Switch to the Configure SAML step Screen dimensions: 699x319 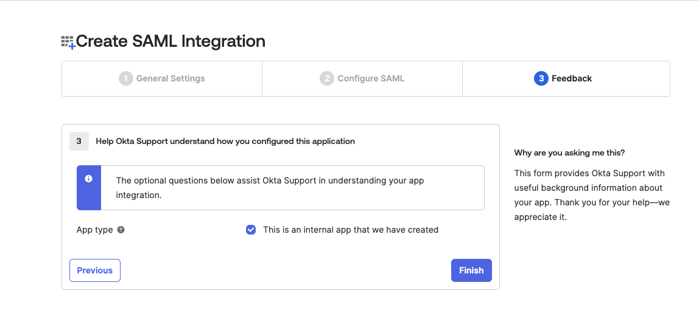tap(370, 78)
